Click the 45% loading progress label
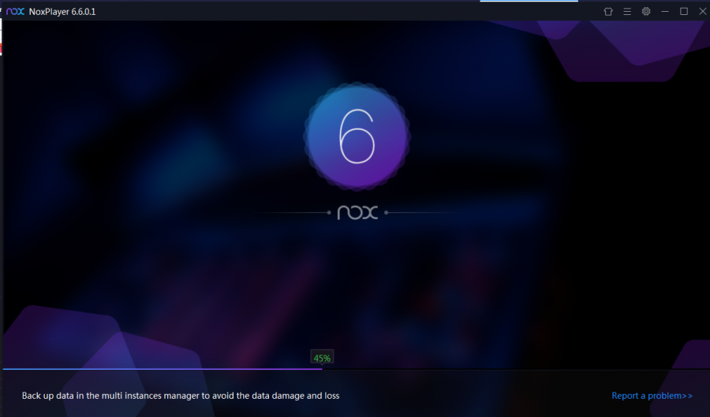The width and height of the screenshot is (710, 417). tap(322, 358)
